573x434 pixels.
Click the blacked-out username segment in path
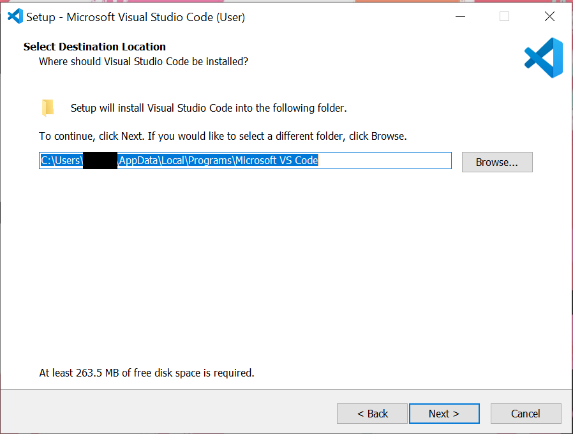click(100, 161)
